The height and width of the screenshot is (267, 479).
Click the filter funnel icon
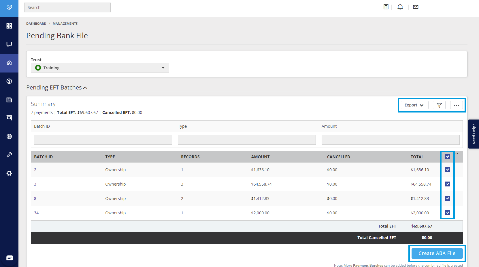click(439, 105)
